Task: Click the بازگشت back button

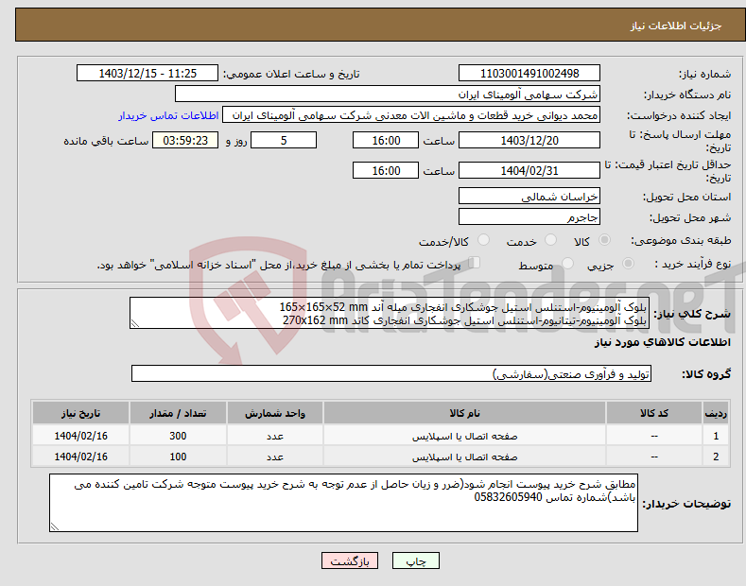Action: (350, 560)
